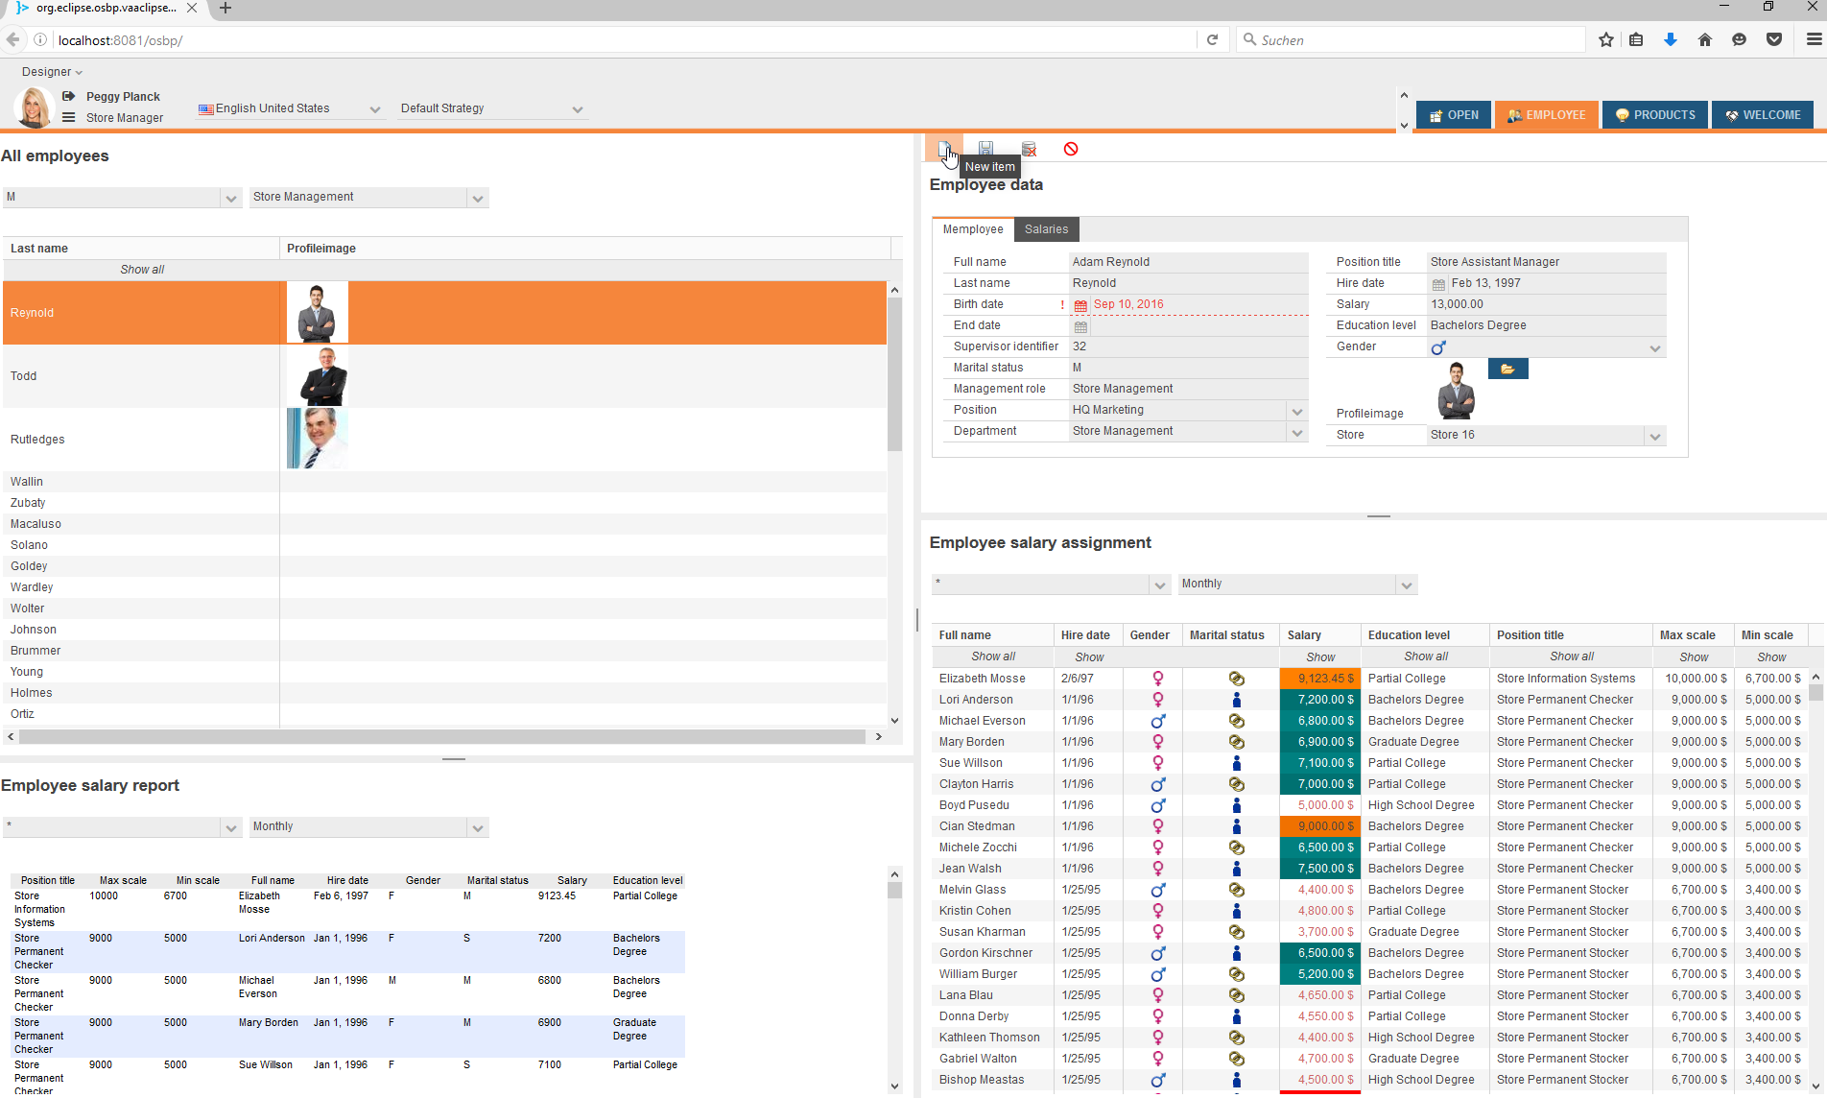Select the Rutledges employee row
This screenshot has height=1098, width=1827.
click(445, 440)
